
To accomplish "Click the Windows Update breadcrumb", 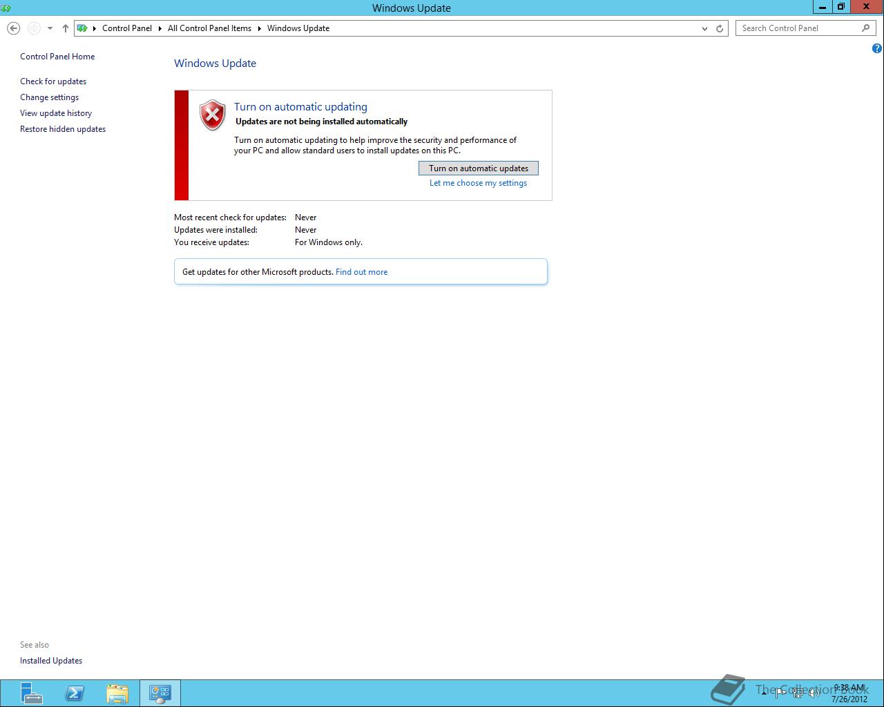I will (x=298, y=28).
